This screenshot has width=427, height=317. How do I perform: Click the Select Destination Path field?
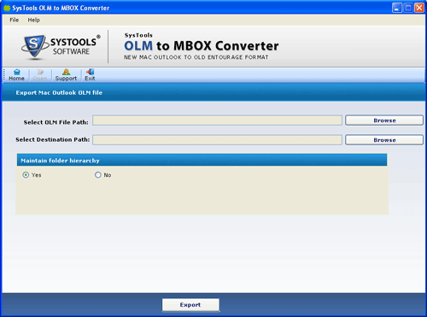217,140
